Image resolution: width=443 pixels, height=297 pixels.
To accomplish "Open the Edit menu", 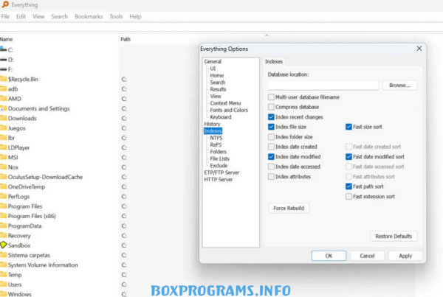I will (x=21, y=17).
